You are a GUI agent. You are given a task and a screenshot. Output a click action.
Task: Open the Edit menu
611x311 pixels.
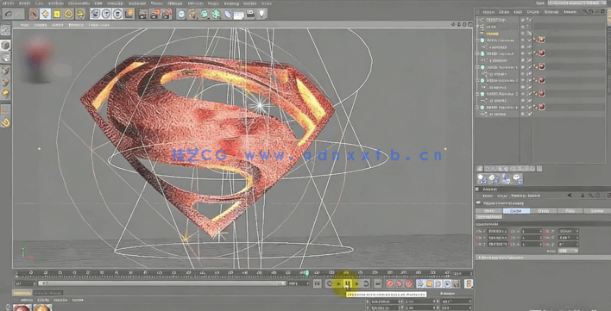[x=24, y=3]
